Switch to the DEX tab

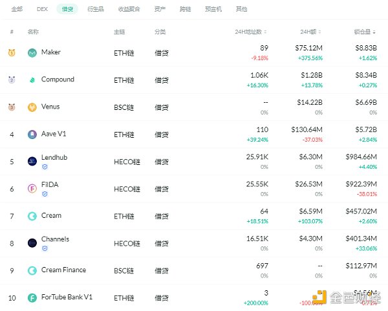[x=43, y=10]
